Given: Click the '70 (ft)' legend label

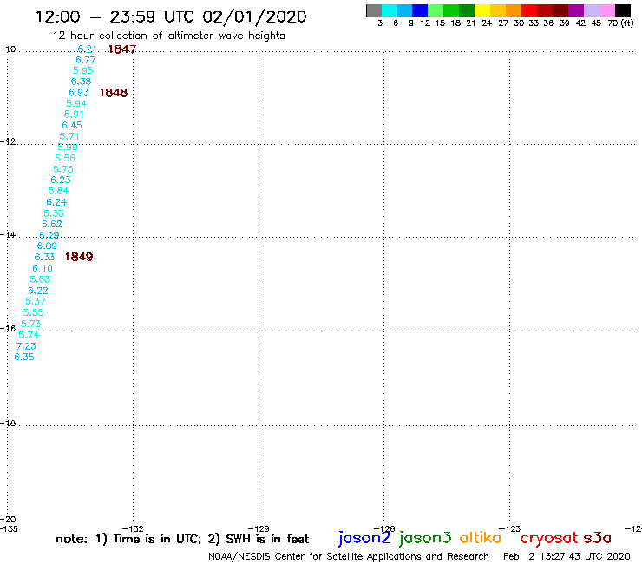Looking at the screenshot, I should 620,23.
